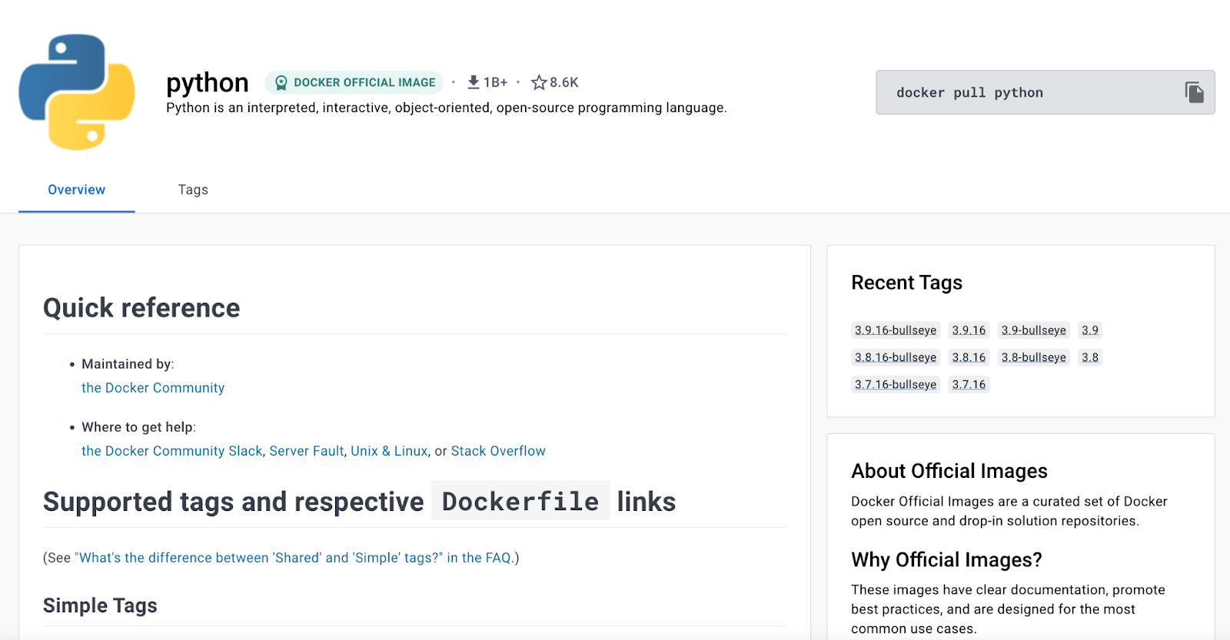Click the official image badge ribbon icon

click(x=281, y=82)
